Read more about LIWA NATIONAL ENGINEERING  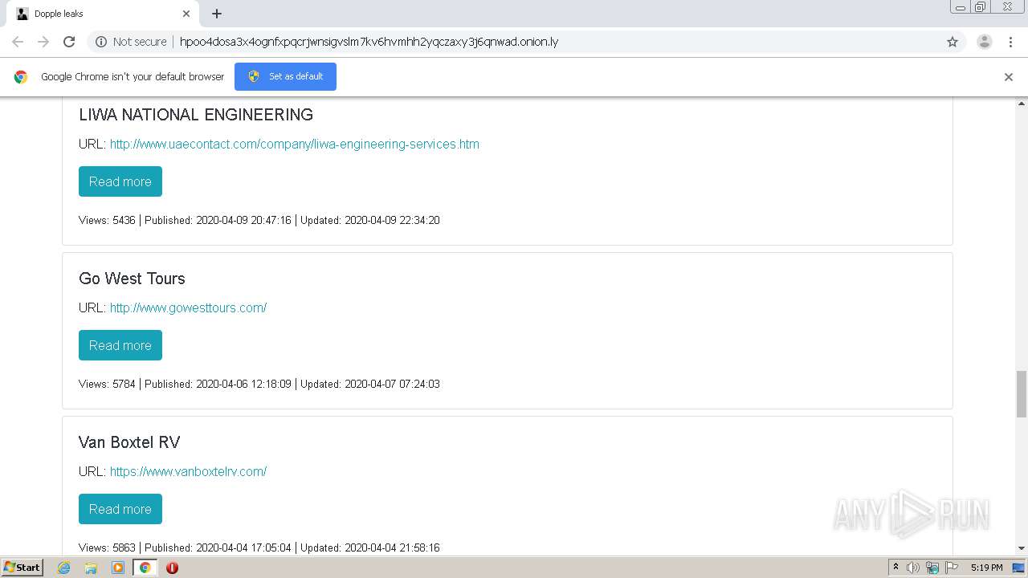click(120, 181)
